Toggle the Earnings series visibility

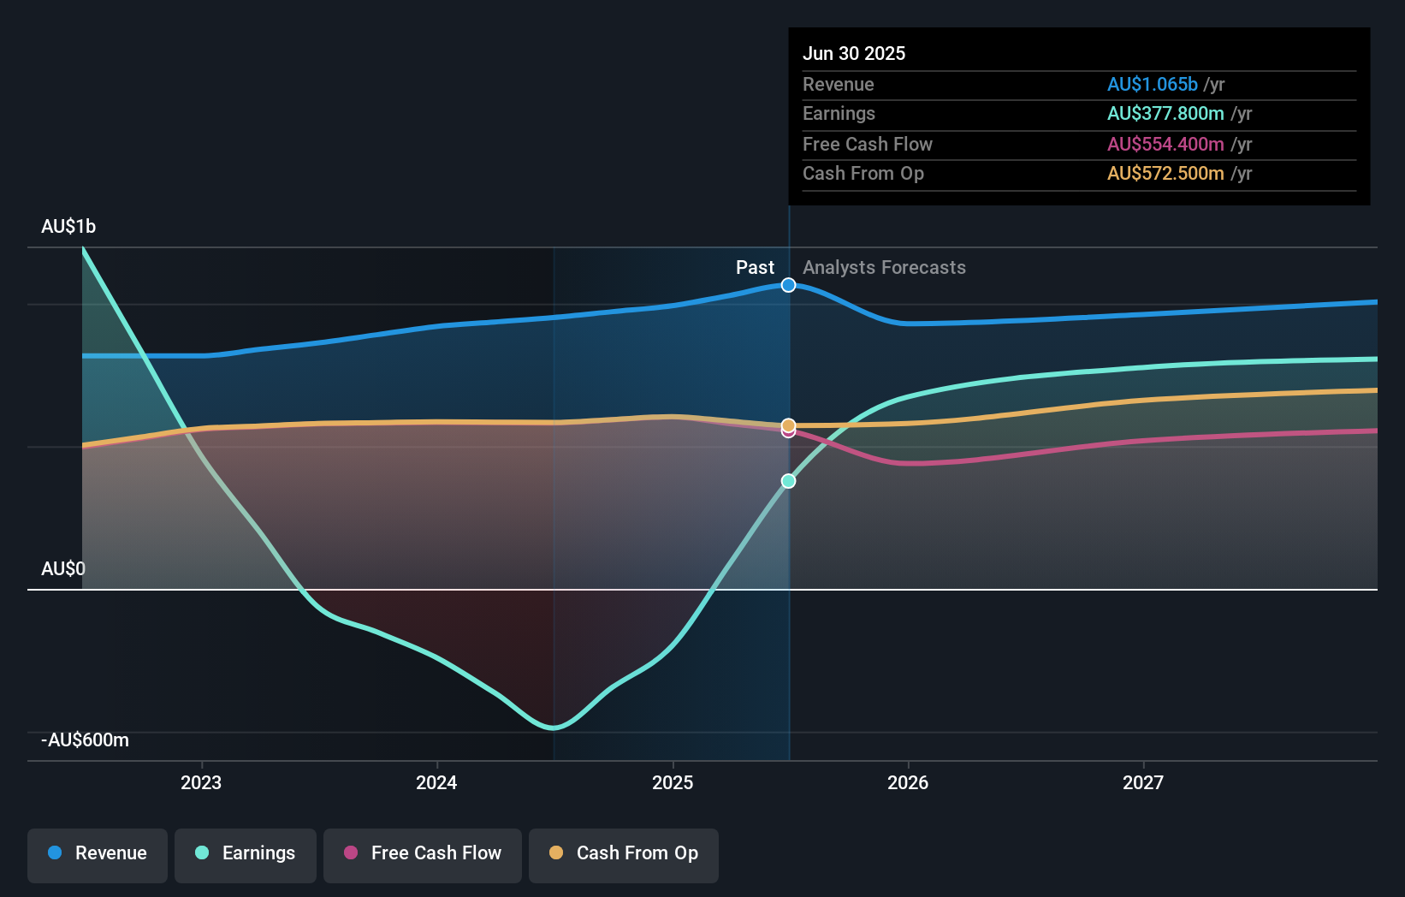pos(245,853)
